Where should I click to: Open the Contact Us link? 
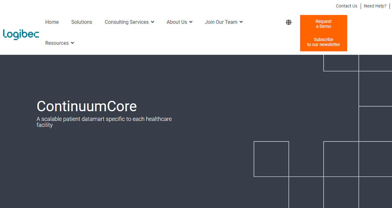(346, 6)
